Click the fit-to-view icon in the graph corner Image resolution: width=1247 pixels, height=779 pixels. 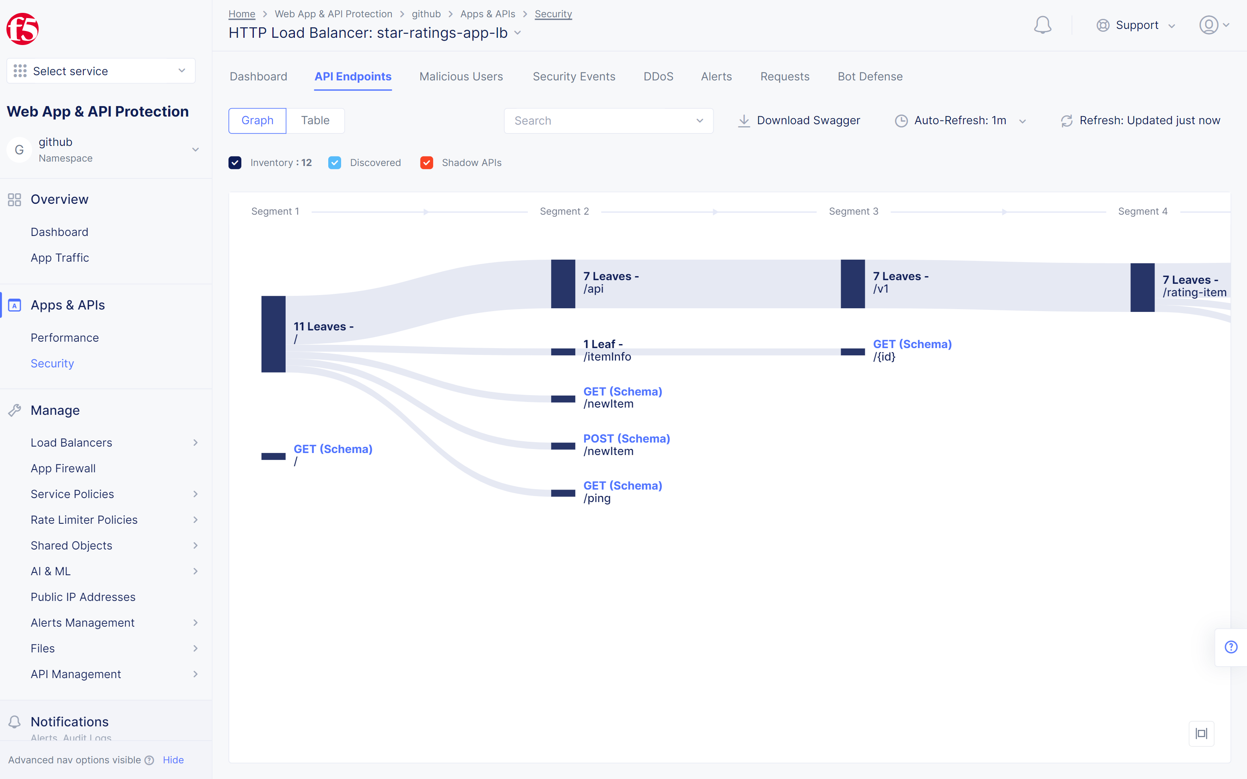click(x=1201, y=733)
